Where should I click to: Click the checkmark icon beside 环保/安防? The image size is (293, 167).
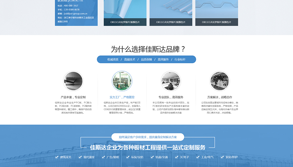(x=128, y=157)
